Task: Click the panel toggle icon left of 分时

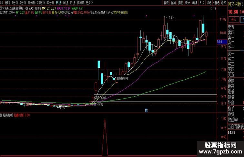Action: (2, 3)
